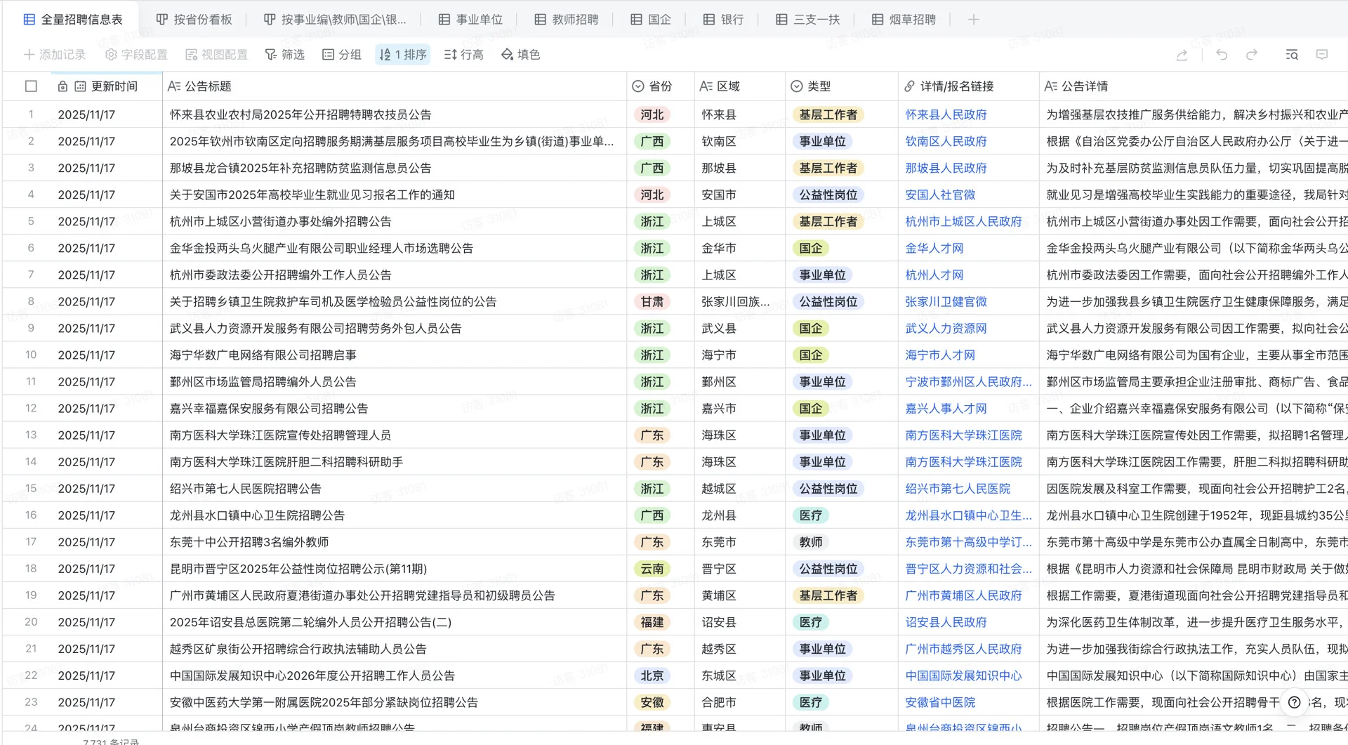Open the search-in-table magnifier icon

point(1292,54)
